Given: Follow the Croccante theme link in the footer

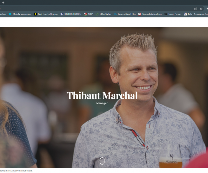Looking at the screenshot, I should tap(11, 171).
